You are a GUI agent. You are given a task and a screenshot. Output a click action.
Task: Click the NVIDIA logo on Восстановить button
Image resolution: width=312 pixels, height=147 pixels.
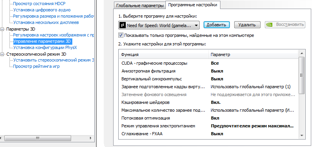point(269,25)
